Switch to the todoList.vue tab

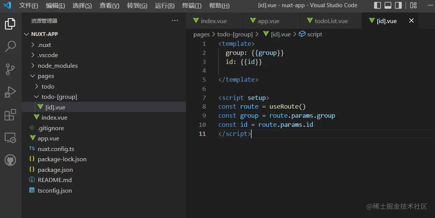(330, 21)
